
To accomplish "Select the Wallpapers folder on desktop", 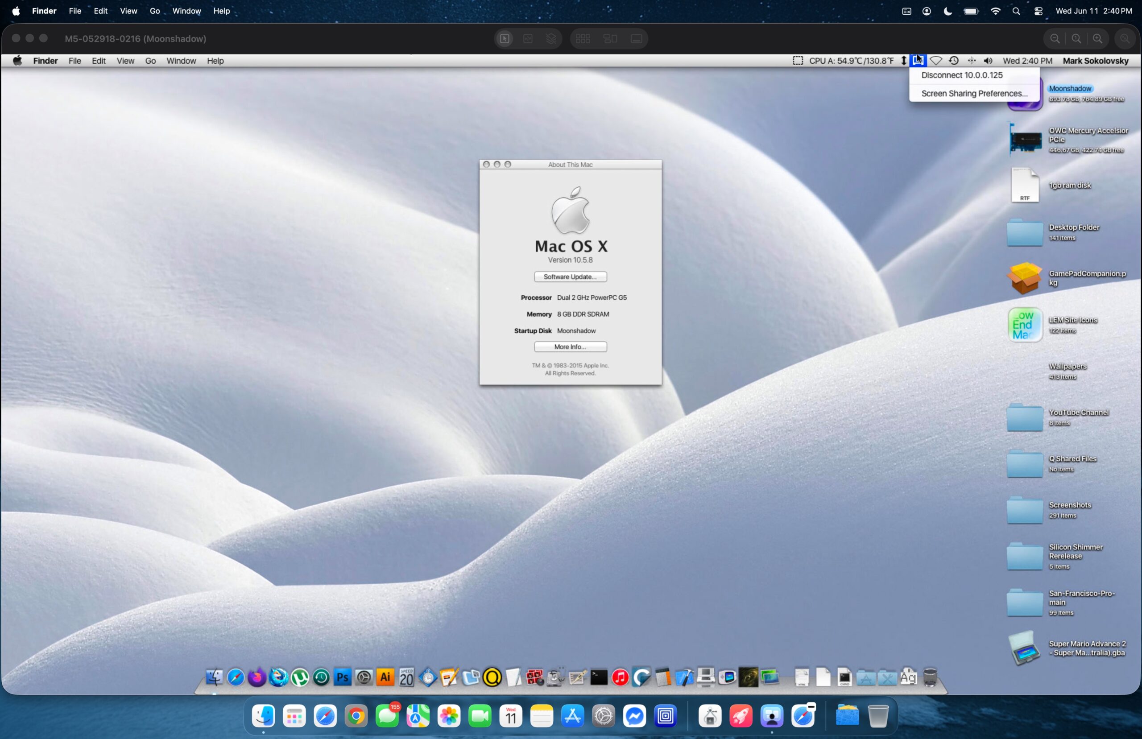I will click(1067, 367).
